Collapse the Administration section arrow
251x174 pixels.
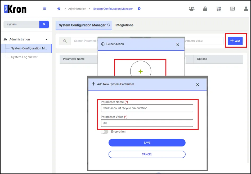[46, 39]
